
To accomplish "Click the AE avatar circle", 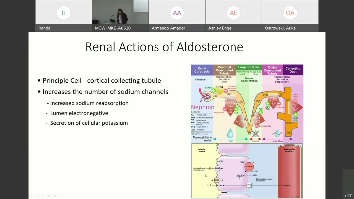I will coord(233,13).
